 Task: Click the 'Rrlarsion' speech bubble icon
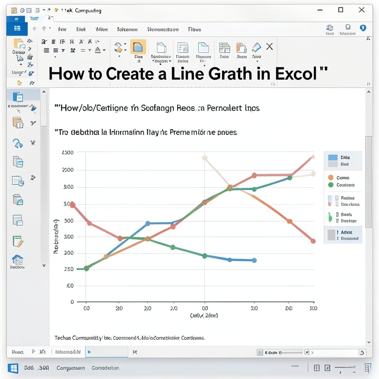point(348,27)
